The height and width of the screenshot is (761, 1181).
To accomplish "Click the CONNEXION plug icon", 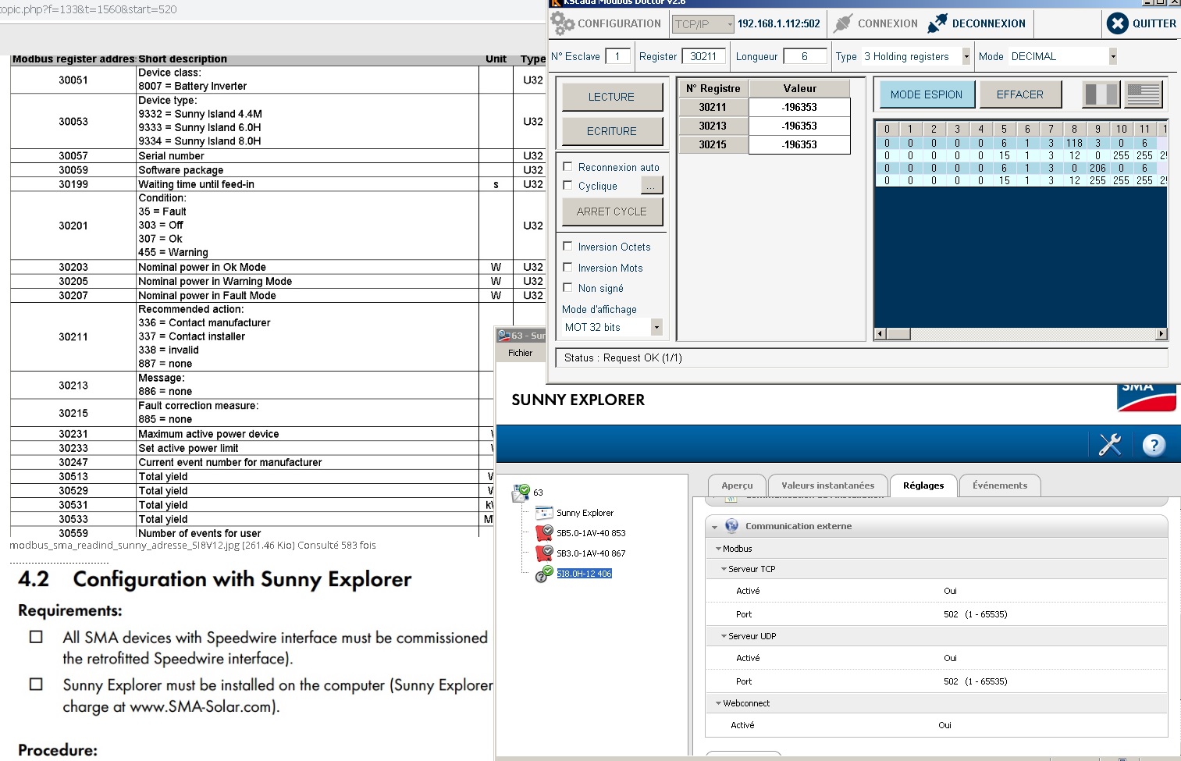I will (843, 23).
